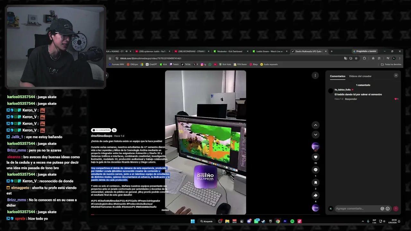Go to next video with down arrow
Screen dimensions: 411x231
(x=316, y=134)
